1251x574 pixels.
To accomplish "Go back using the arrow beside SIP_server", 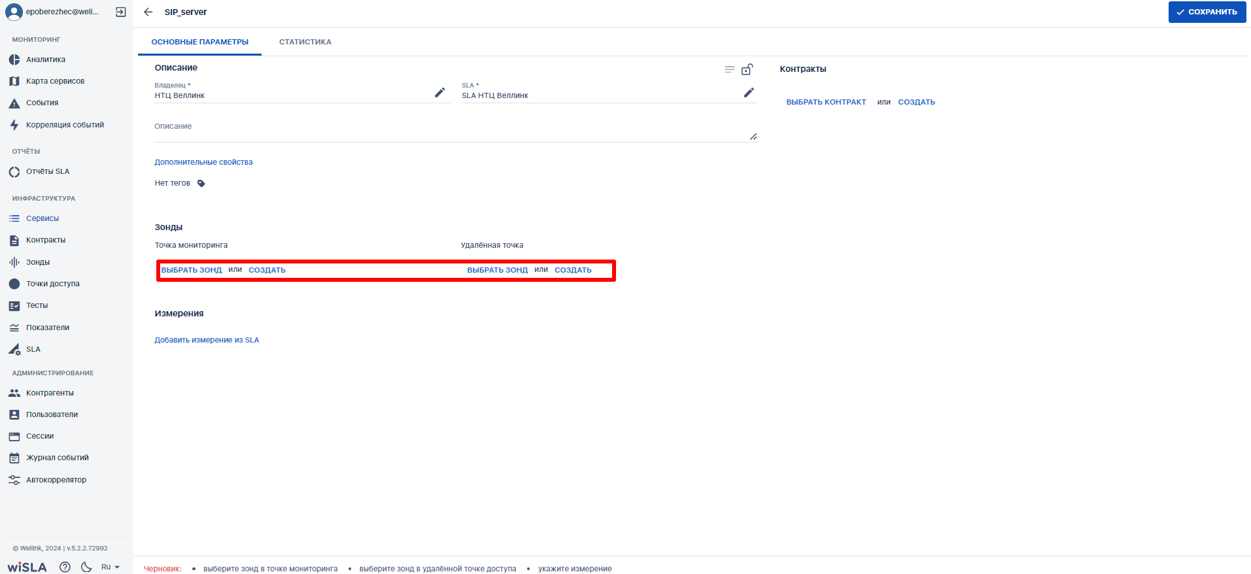I will (x=148, y=12).
